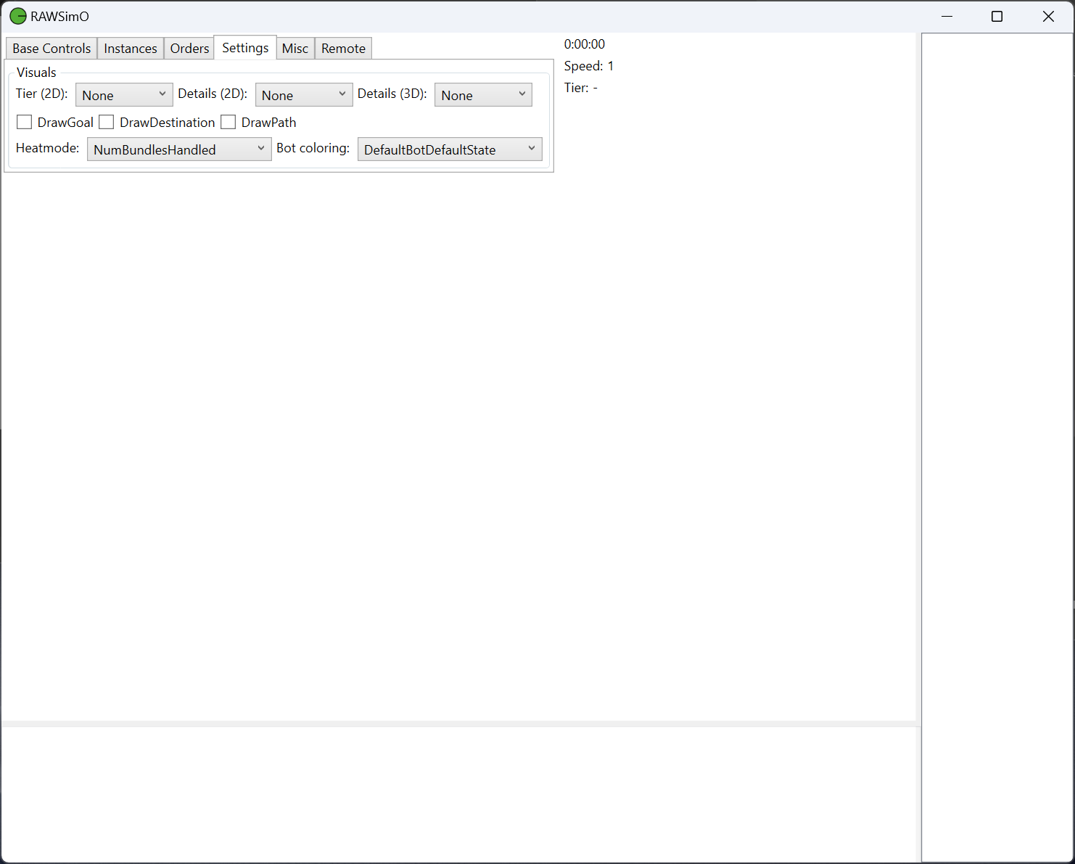1075x864 pixels.
Task: Open the Bot coloring dropdown
Action: pyautogui.click(x=450, y=149)
